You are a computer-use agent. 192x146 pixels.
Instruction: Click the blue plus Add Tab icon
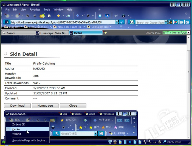(78, 16)
